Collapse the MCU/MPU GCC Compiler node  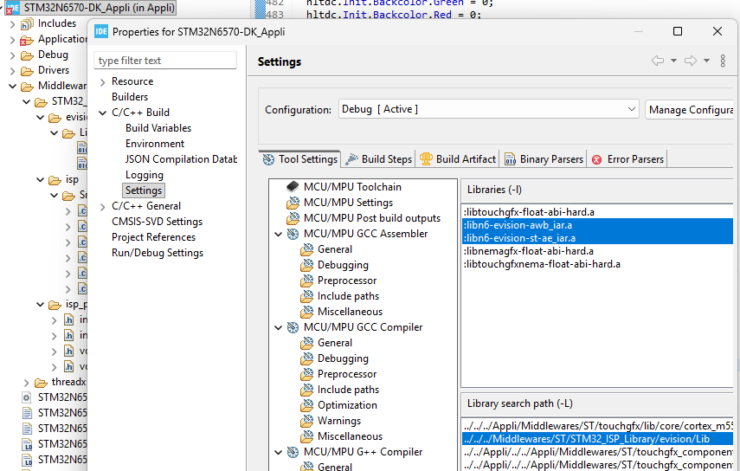[x=279, y=327]
